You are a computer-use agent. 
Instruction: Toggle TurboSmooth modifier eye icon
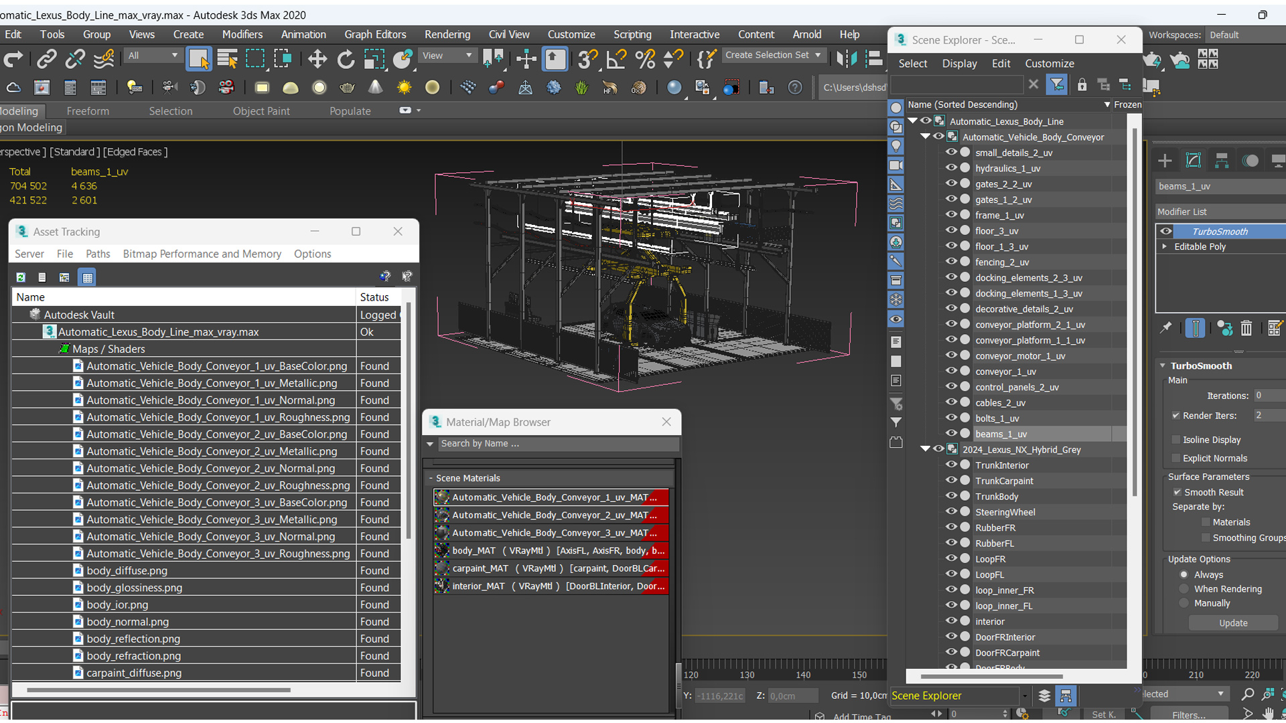(x=1166, y=232)
